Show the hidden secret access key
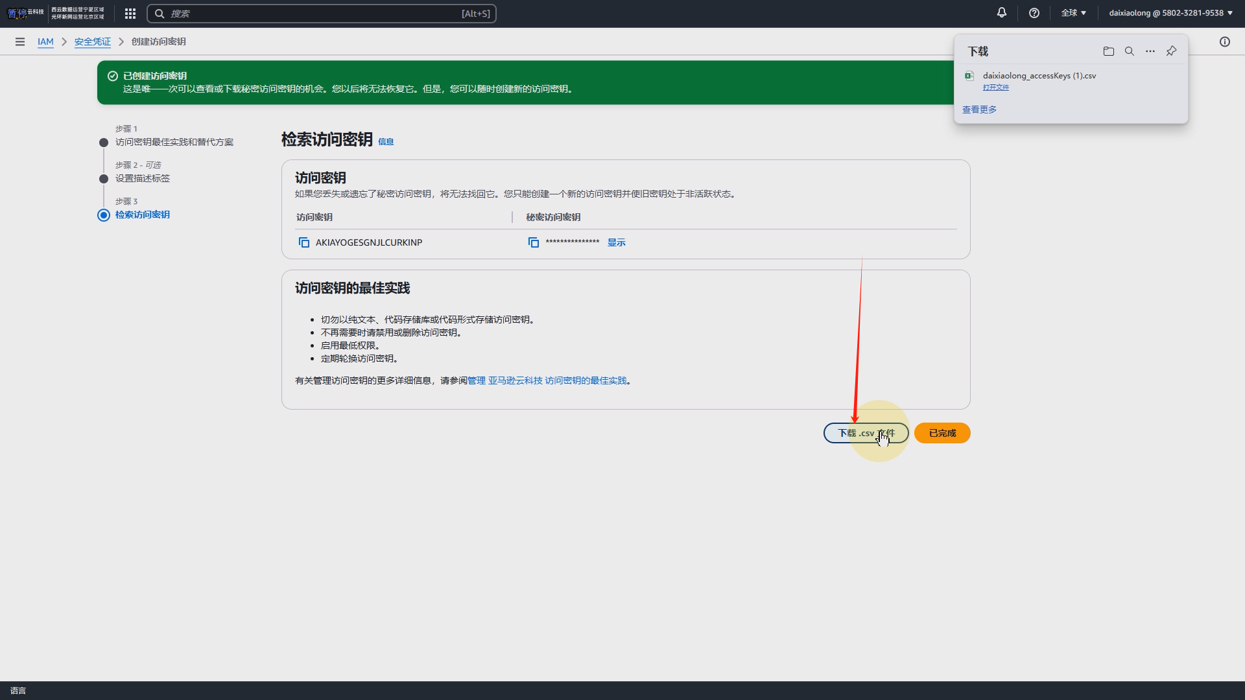 click(x=616, y=242)
